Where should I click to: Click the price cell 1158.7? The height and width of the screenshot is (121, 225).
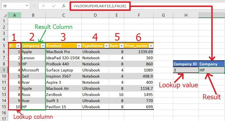139,88
